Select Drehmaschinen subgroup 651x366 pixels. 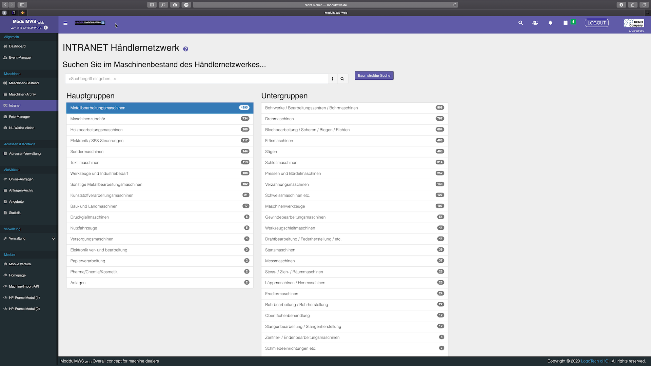point(279,119)
